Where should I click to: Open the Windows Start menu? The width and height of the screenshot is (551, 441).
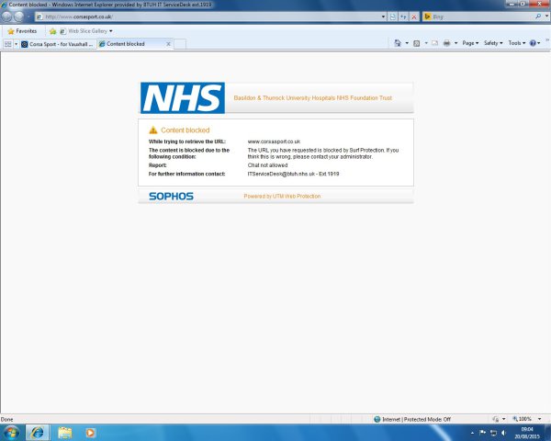tap(11, 432)
